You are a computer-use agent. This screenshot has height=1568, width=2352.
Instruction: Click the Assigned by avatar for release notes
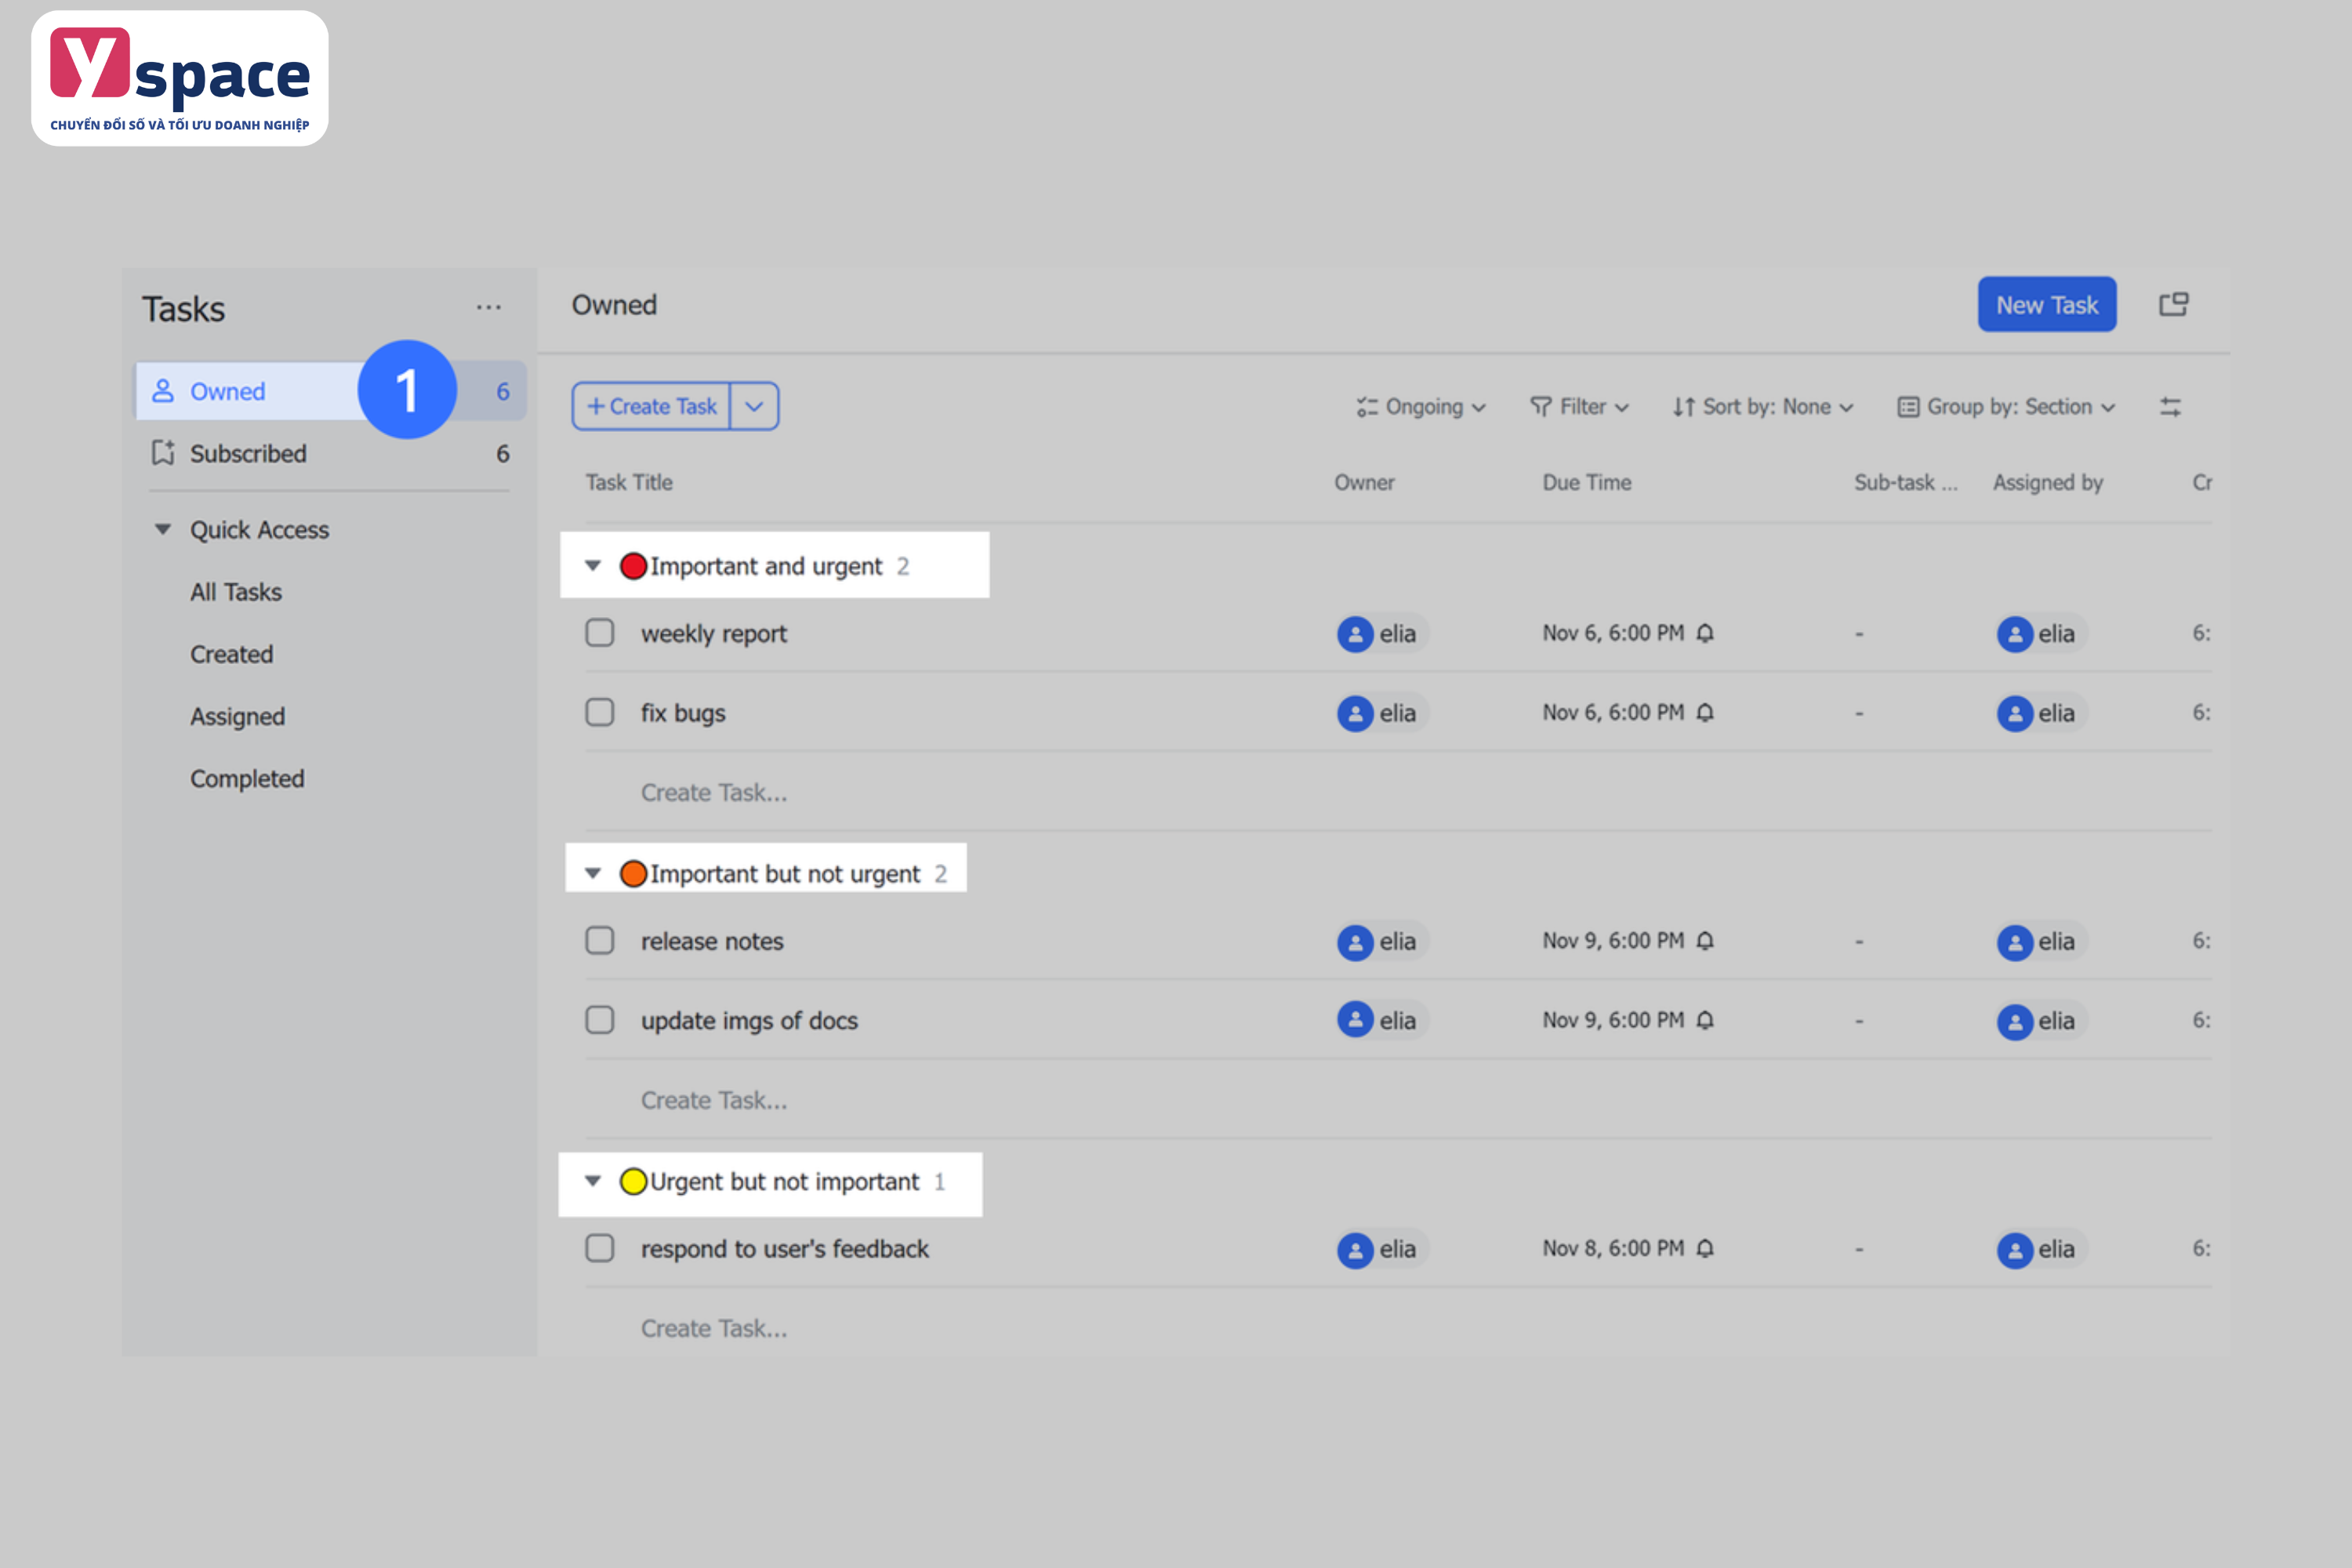coord(2015,942)
